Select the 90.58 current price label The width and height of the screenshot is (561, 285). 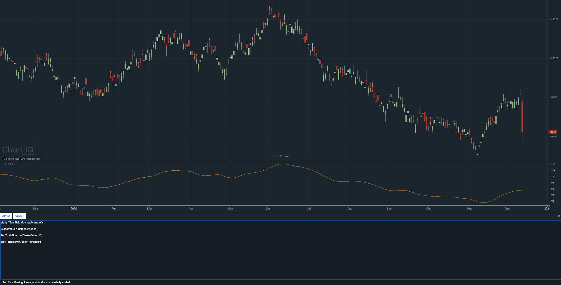(553, 132)
